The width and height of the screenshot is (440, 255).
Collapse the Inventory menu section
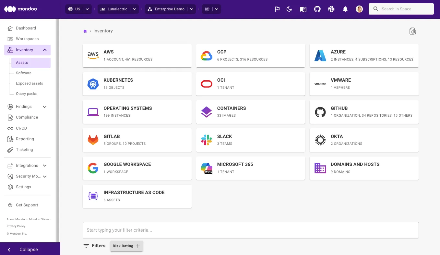coord(45,50)
